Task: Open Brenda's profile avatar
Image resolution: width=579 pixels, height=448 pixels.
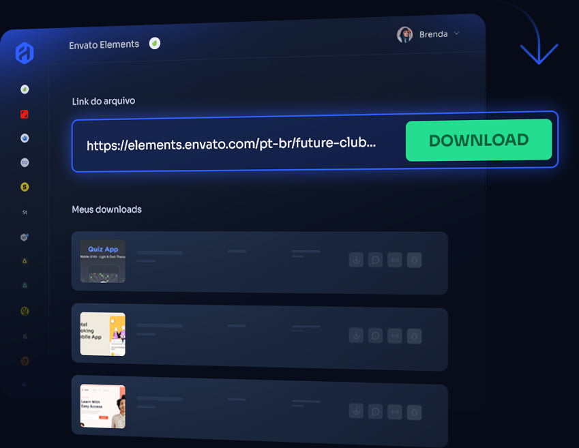Action: tap(405, 35)
